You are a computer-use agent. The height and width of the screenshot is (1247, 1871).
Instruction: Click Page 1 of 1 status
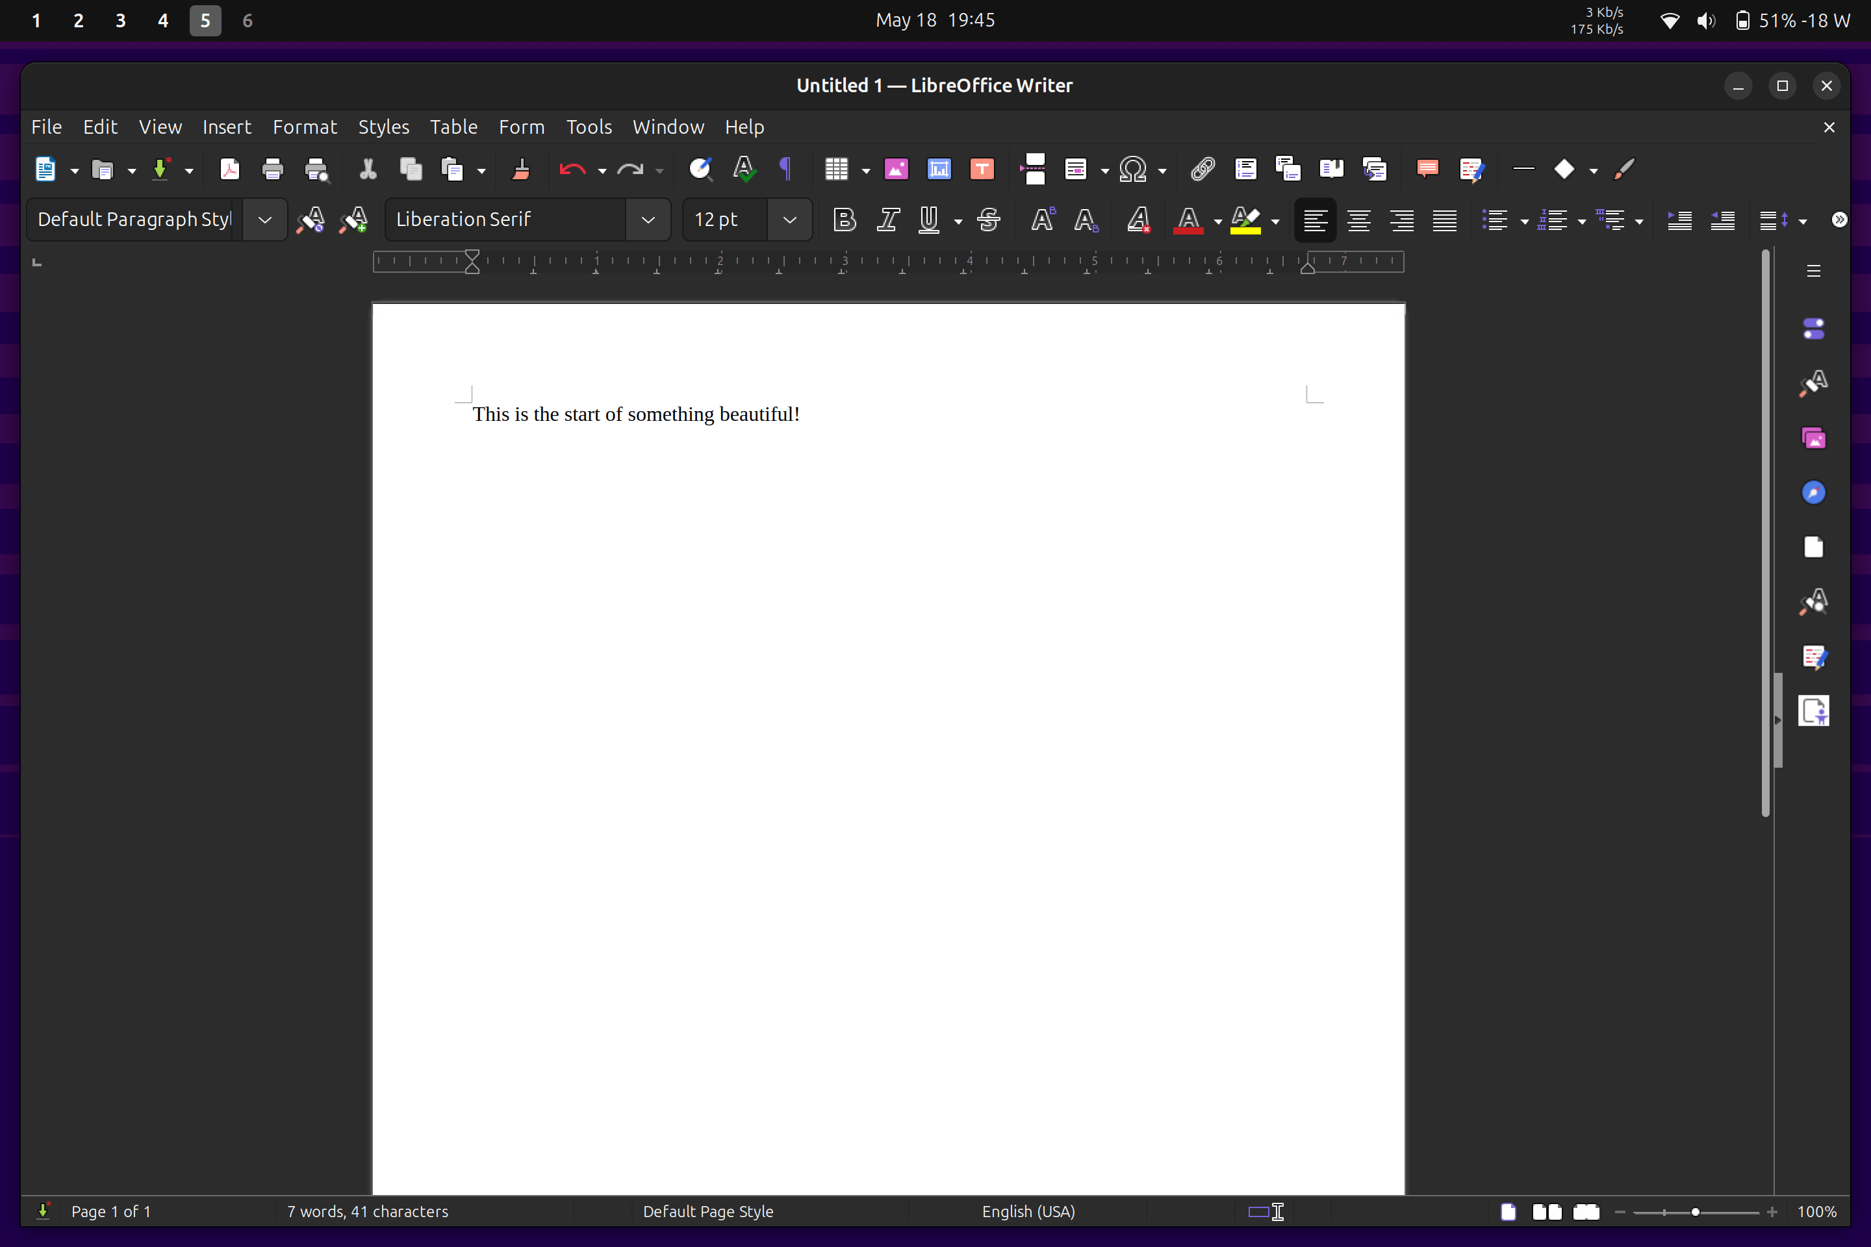pyautogui.click(x=111, y=1211)
